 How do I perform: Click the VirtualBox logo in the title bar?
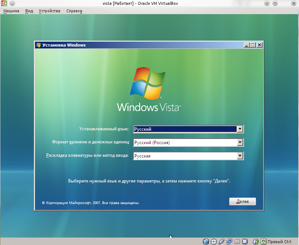tap(4, 3)
